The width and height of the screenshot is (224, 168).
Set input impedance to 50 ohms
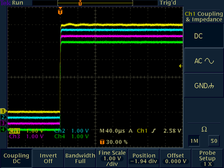pos(214,141)
